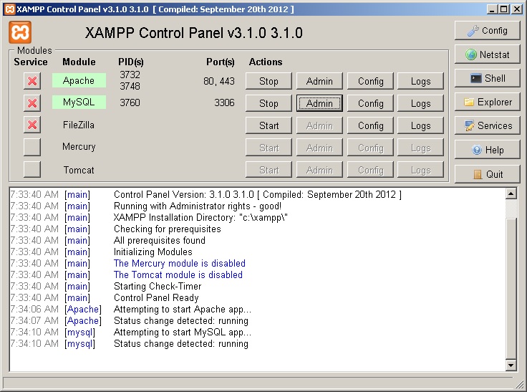
Task: Click the XAMPP title bar icon
Action: 10,9
